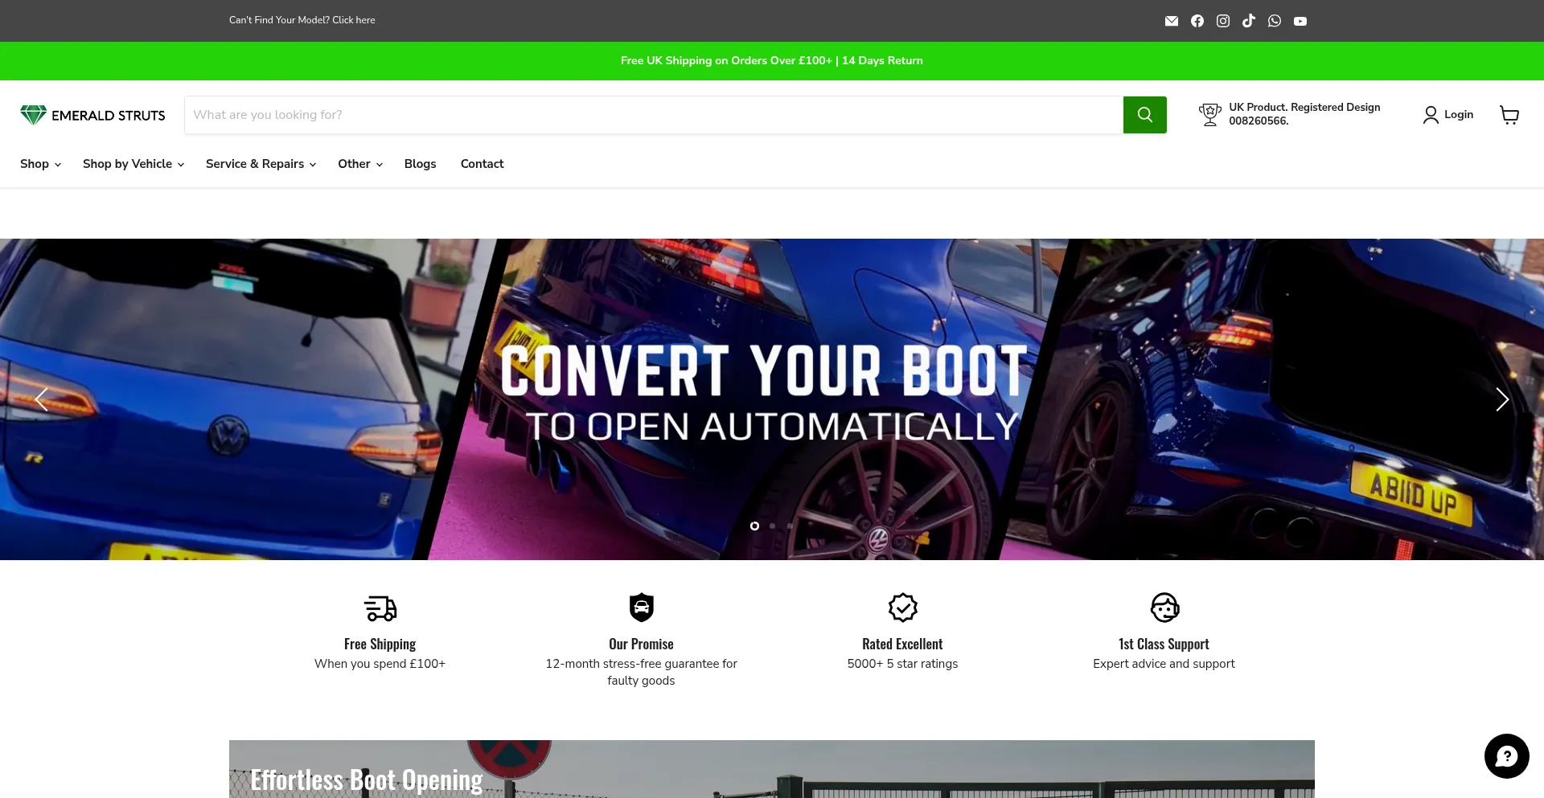The image size is (1544, 798).
Task: Open the WhatsApp chat icon
Action: 1274,21
